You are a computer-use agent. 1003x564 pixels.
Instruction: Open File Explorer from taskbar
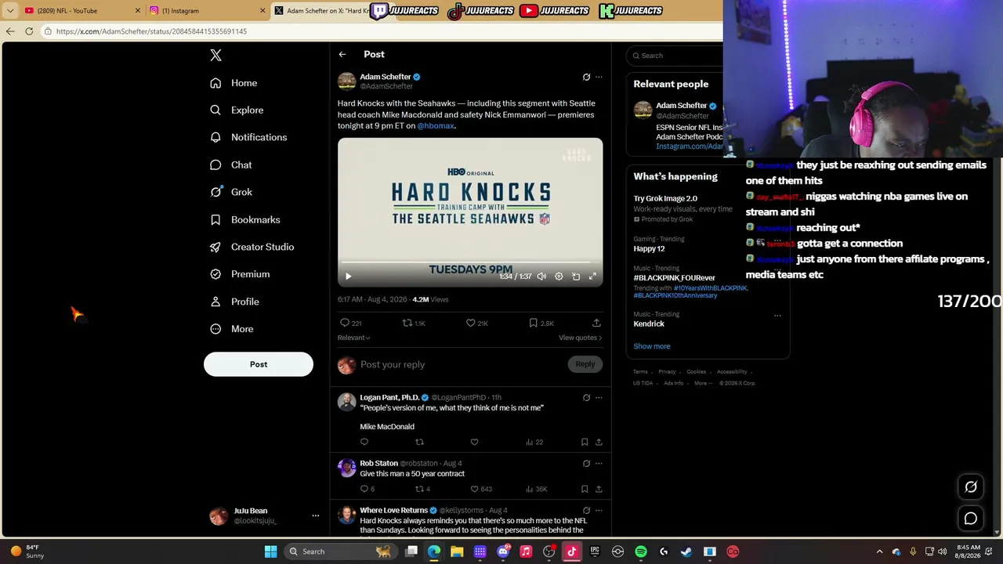pos(457,551)
